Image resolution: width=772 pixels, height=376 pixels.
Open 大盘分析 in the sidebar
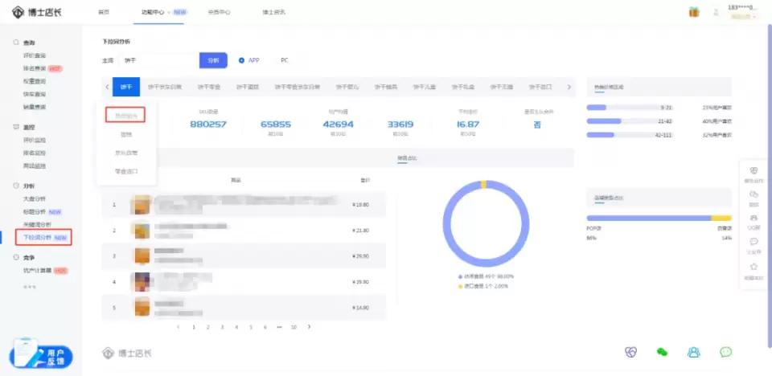pyautogui.click(x=35, y=198)
